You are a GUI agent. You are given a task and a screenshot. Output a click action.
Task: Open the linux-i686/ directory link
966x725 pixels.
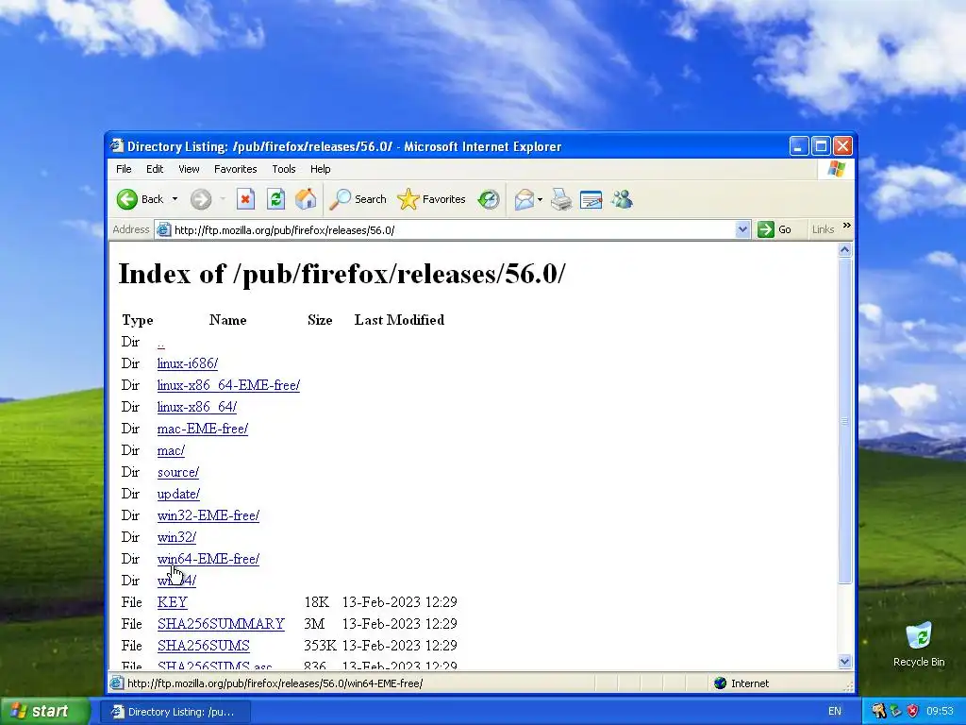pyautogui.click(x=188, y=363)
